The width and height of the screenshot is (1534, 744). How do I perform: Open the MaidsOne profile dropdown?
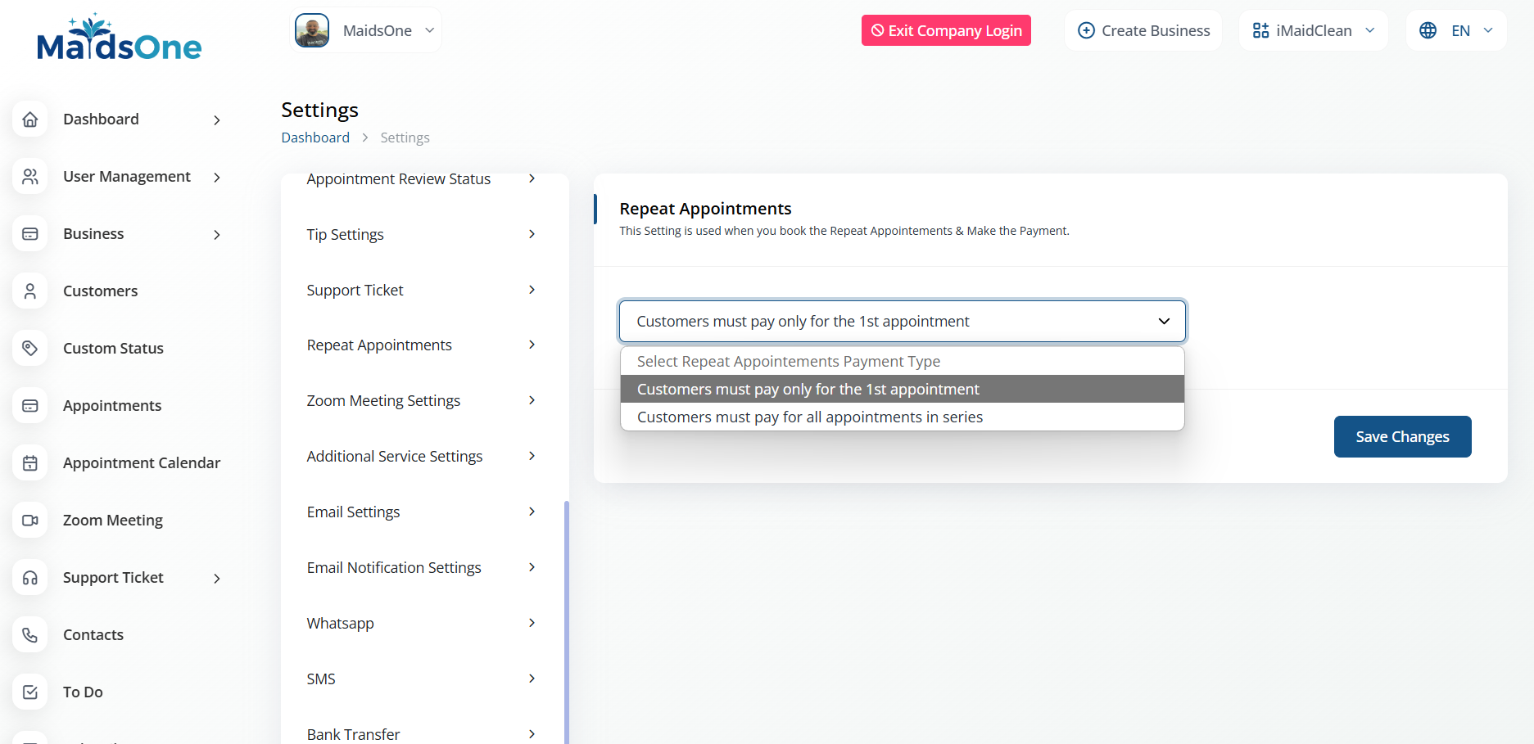pyautogui.click(x=366, y=30)
